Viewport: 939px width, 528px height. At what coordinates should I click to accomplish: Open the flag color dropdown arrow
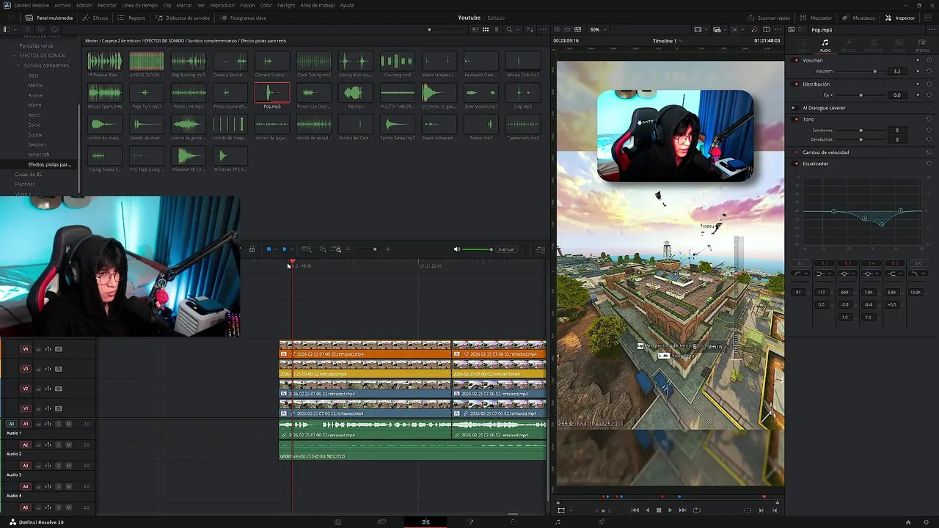[x=275, y=249]
